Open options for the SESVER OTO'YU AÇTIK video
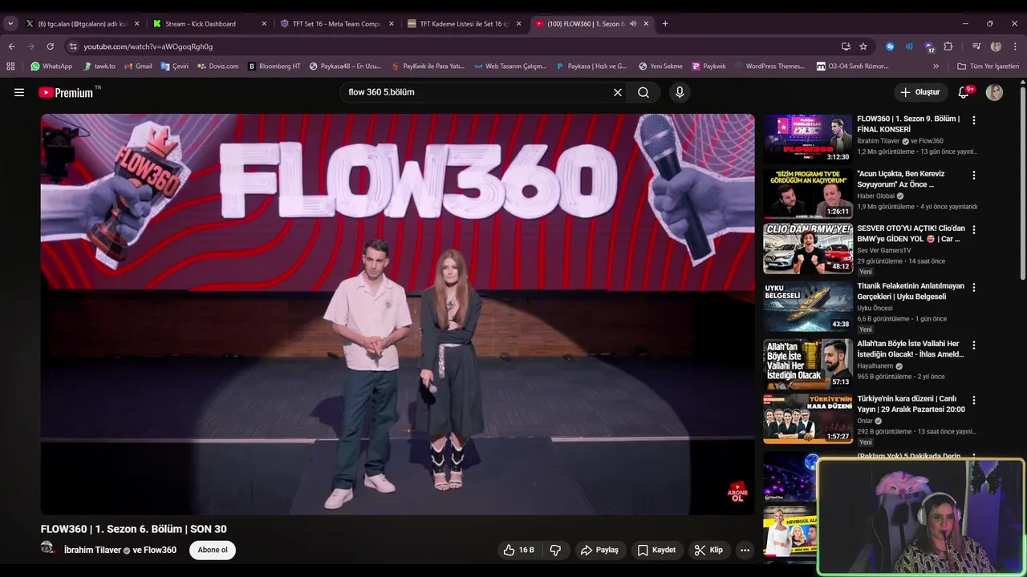The image size is (1027, 577). tap(974, 229)
